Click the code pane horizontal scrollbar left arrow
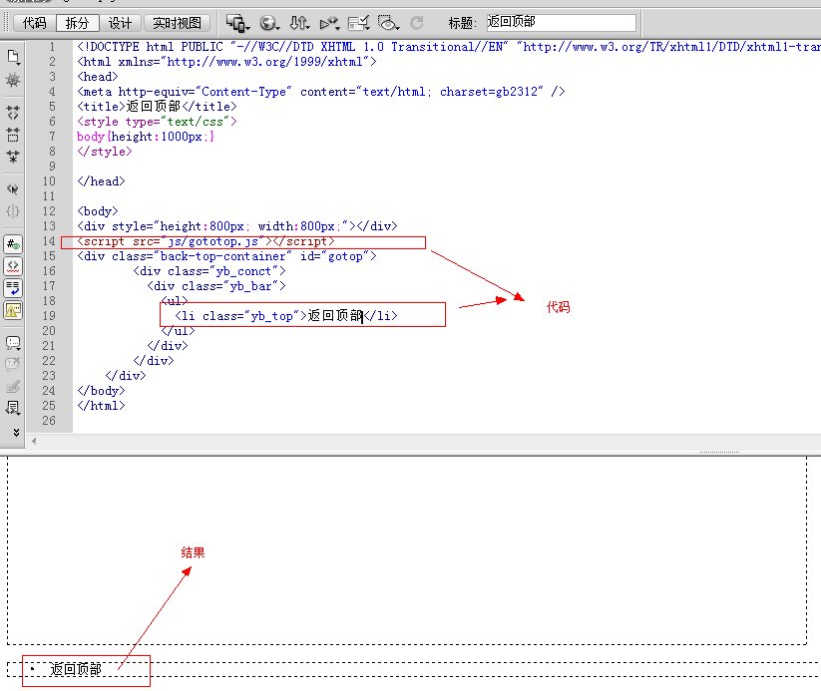The image size is (821, 691). point(33,441)
